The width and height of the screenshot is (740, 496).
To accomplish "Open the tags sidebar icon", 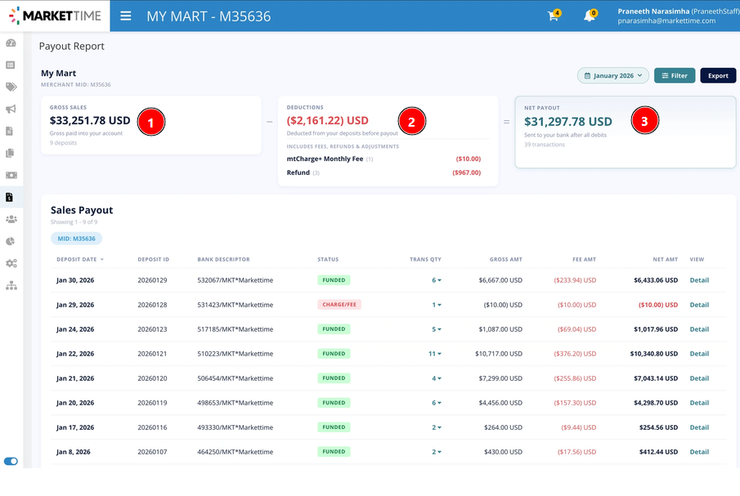I will 11,87.
